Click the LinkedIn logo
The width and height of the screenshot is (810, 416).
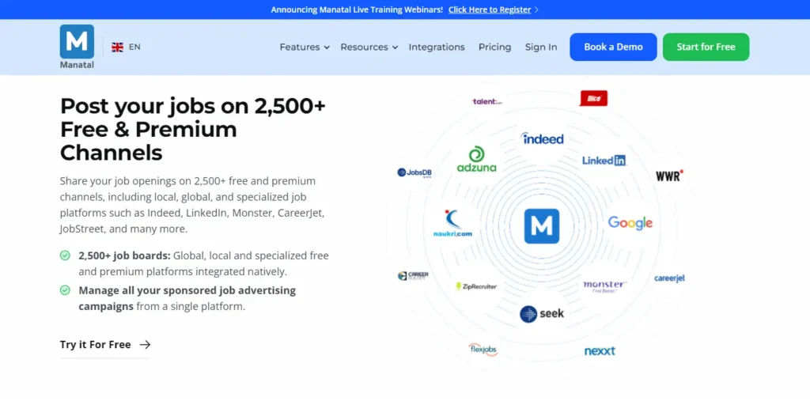[604, 161]
